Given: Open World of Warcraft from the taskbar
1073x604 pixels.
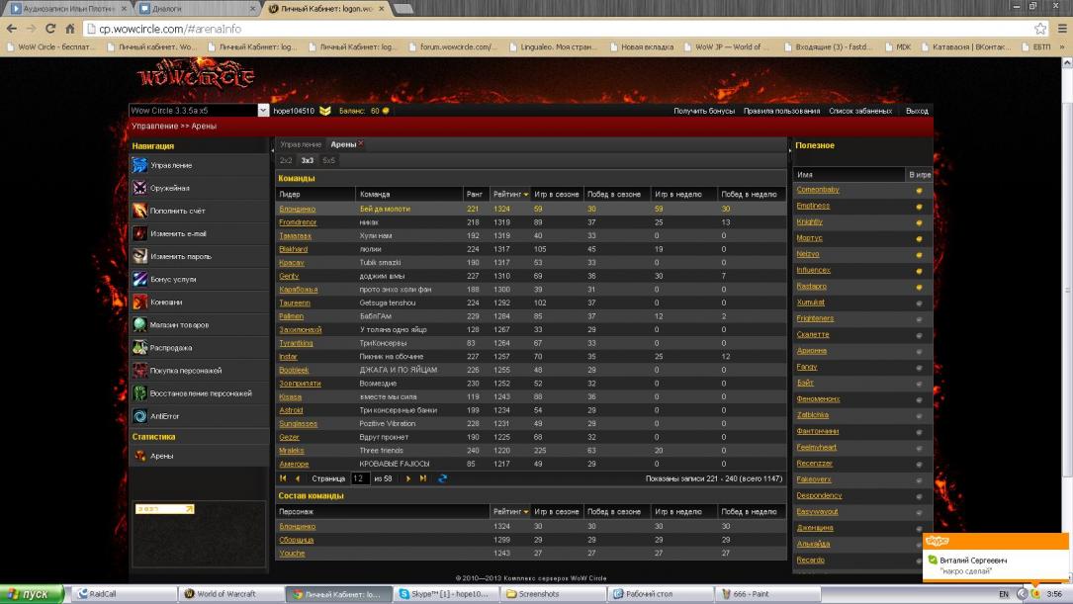Looking at the screenshot, I should 224,594.
